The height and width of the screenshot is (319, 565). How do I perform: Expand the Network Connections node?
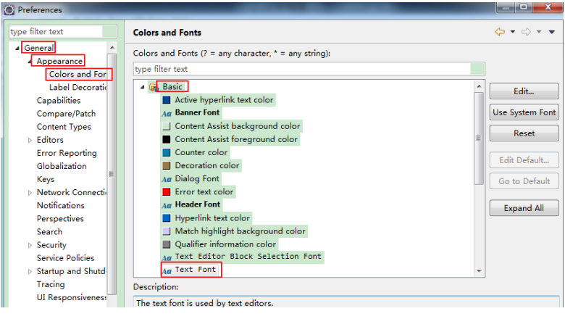point(30,193)
